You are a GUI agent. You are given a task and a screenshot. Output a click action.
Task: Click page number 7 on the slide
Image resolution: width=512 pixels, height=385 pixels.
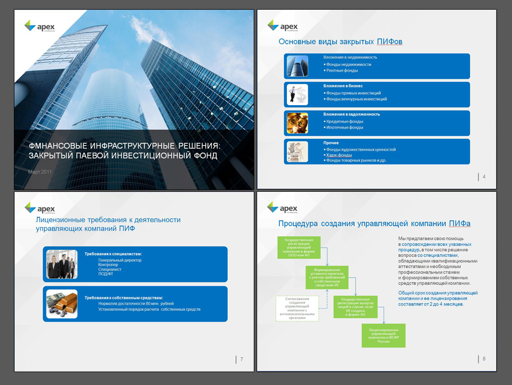click(x=242, y=359)
